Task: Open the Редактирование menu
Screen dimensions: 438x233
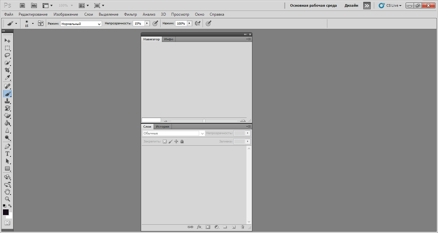Action: pos(33,14)
